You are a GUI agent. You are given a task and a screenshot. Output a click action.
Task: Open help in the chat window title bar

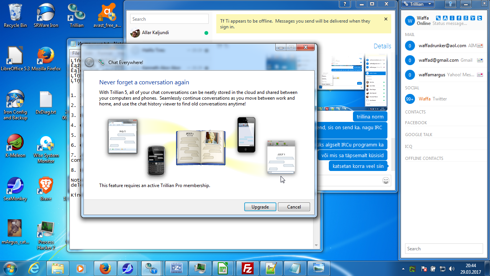coord(345,4)
